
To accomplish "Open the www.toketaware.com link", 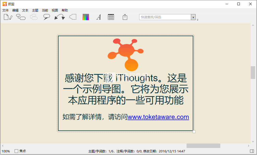I will click(x=158, y=117).
